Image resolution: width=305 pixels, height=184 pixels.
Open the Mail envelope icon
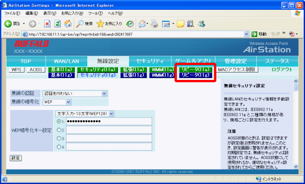(143, 24)
